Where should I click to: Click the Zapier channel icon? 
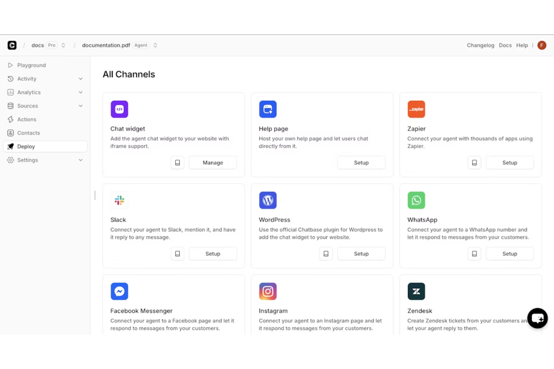click(416, 109)
